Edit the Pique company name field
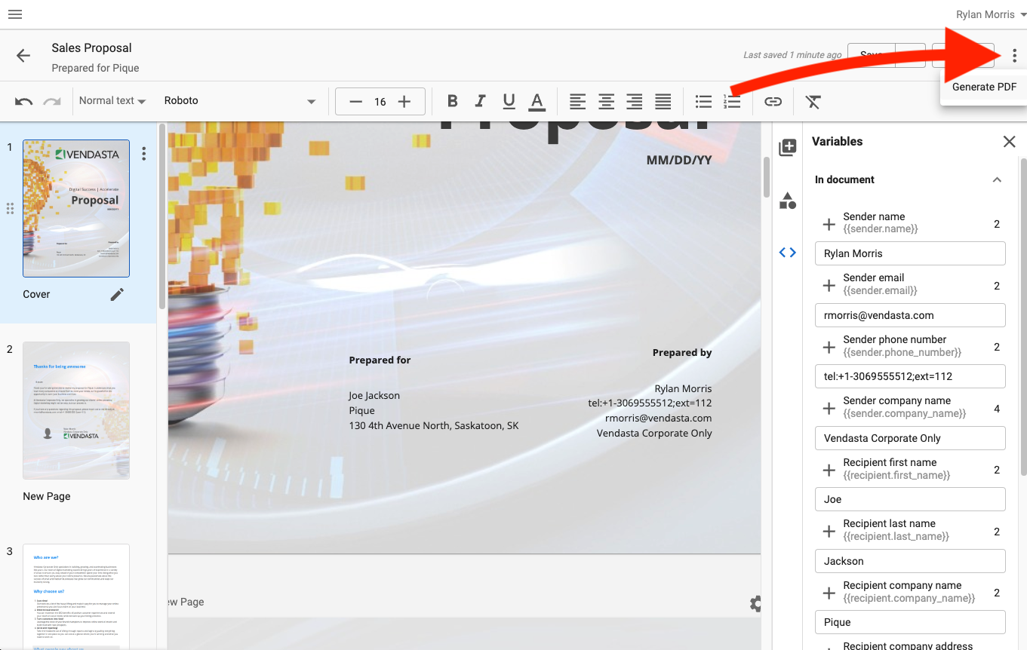The image size is (1027, 650). pyautogui.click(x=910, y=622)
